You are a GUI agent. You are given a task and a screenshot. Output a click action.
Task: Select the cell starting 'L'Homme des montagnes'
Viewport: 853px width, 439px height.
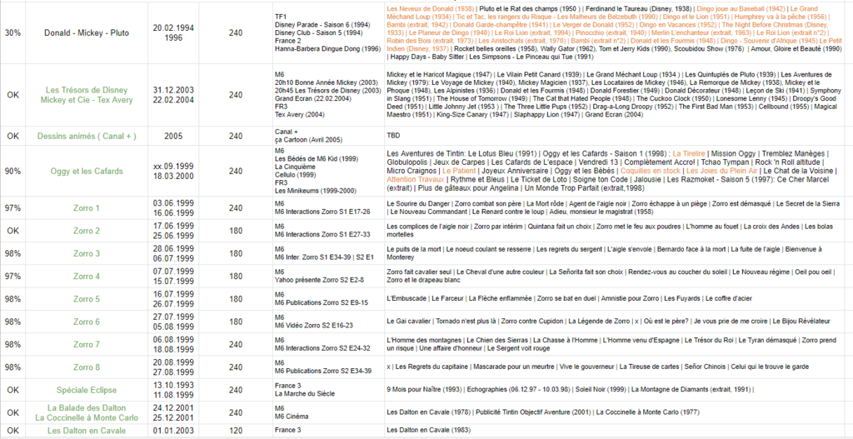615,345
